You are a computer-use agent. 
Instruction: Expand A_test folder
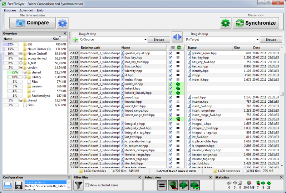21,63
